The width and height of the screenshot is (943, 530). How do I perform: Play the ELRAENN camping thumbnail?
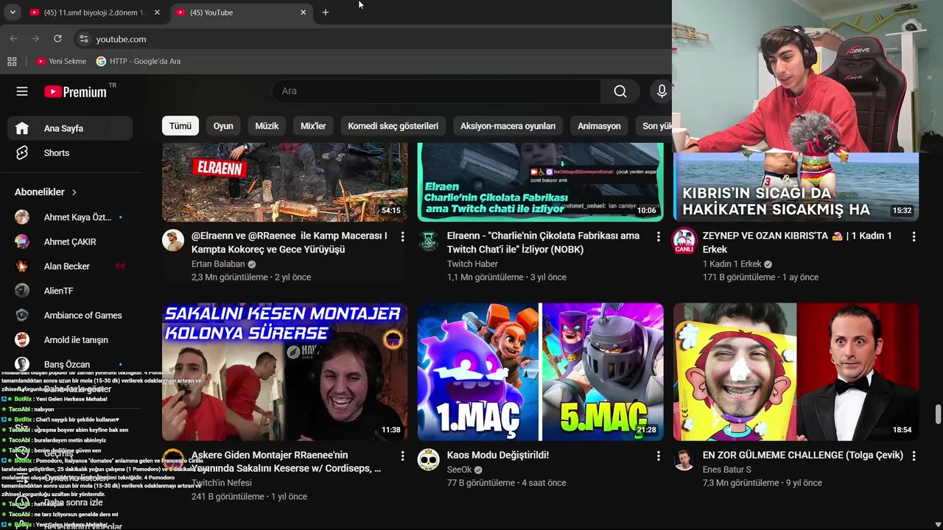pos(284,182)
